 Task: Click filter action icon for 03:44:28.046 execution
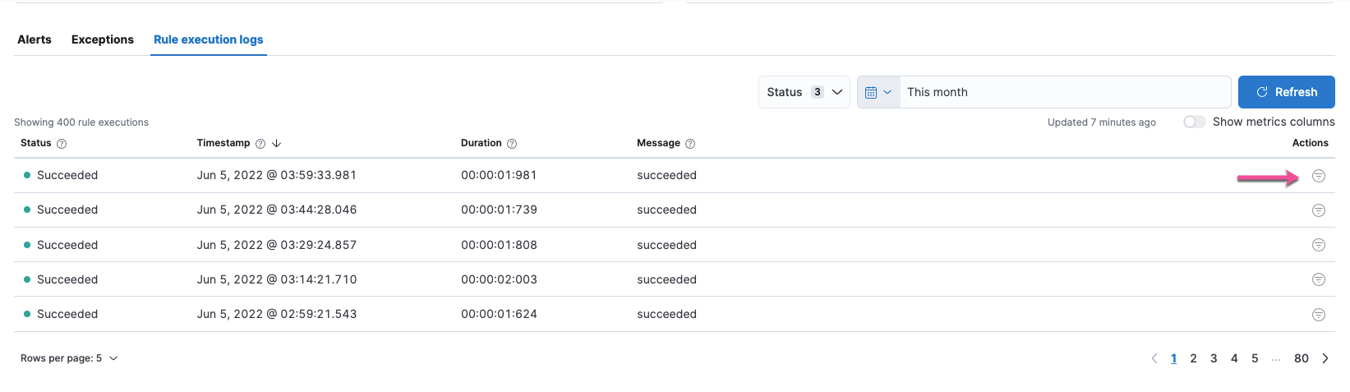[1318, 210]
